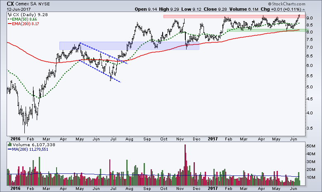Click the CX ticker symbol in the title

[10, 4]
